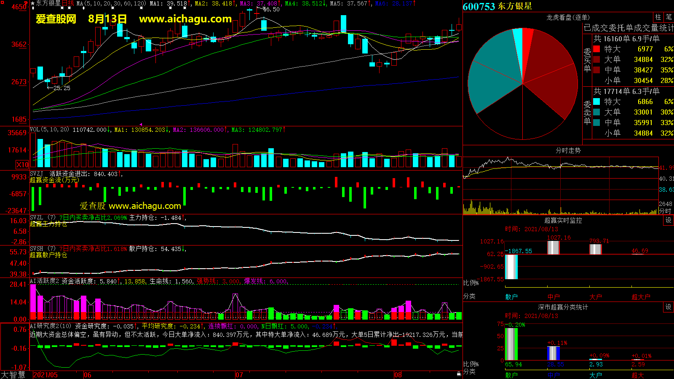Click the VOL(5,10,20) indicator label
Image resolution: width=674 pixels, height=379 pixels.
pos(49,130)
